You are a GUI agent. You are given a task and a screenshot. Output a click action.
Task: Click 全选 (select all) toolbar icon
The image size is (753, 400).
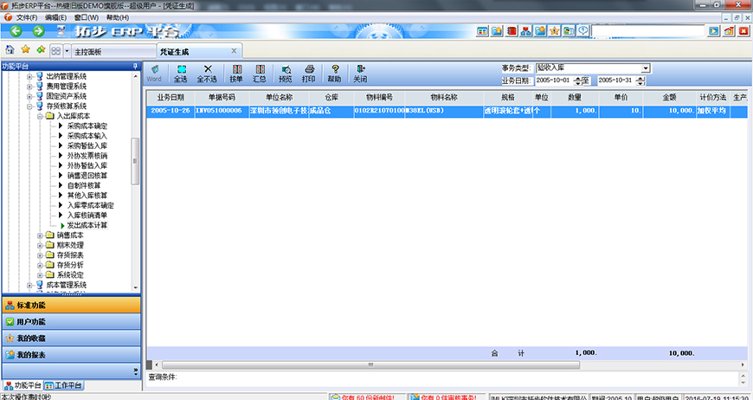pyautogui.click(x=181, y=74)
